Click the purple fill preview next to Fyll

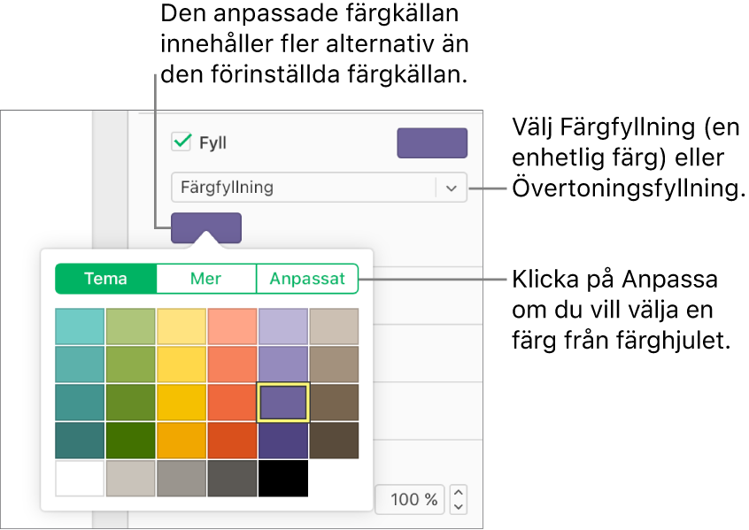432,143
